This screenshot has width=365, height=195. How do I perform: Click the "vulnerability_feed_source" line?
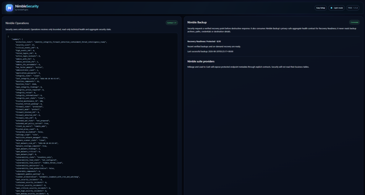[39, 163]
